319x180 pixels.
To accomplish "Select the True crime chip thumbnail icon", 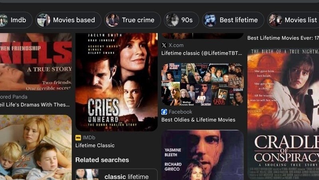I will [x=112, y=20].
